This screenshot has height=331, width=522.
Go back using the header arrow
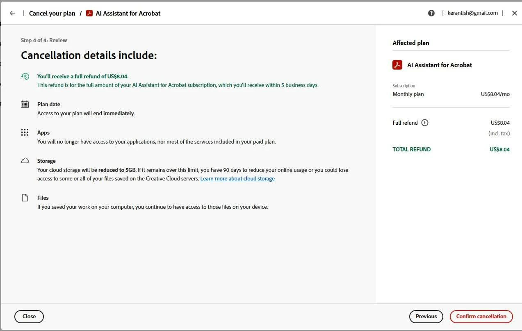12,13
